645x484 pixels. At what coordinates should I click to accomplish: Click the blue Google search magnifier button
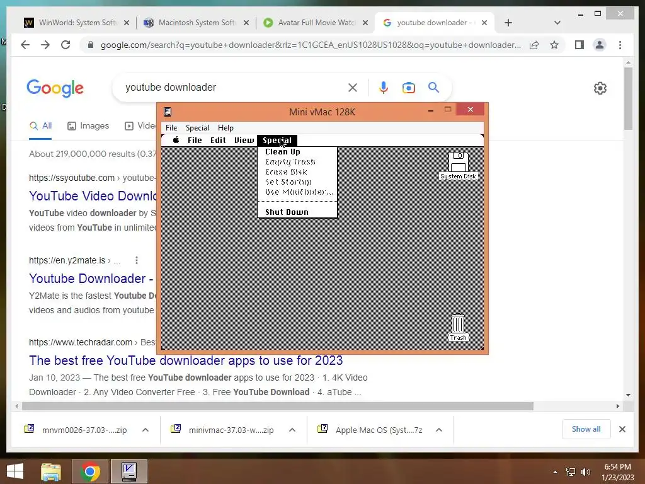coord(433,87)
